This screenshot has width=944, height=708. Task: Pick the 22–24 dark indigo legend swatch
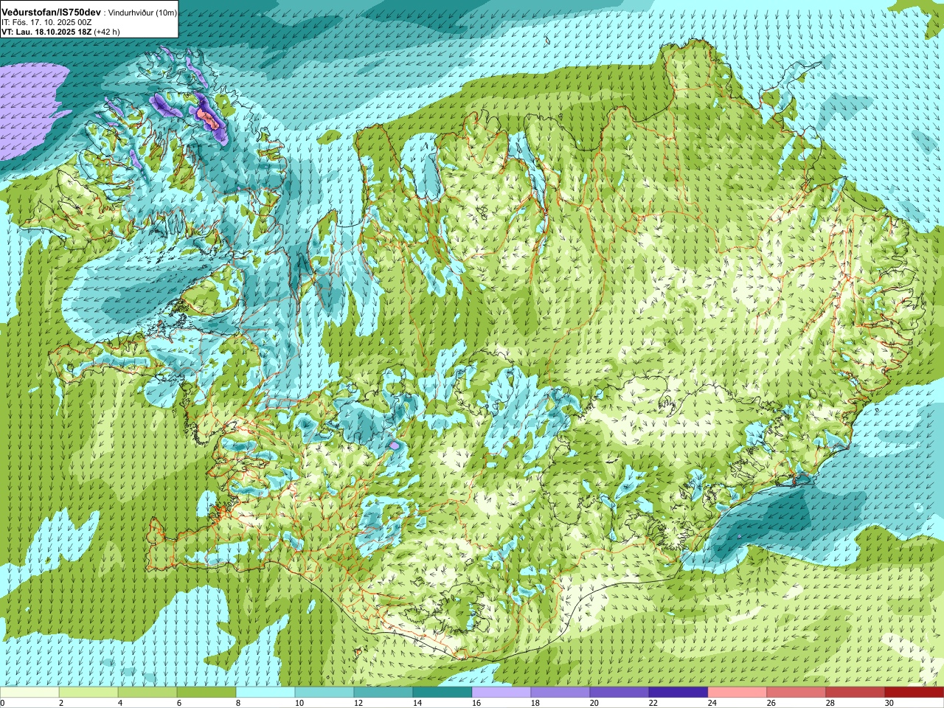pyautogui.click(x=678, y=693)
